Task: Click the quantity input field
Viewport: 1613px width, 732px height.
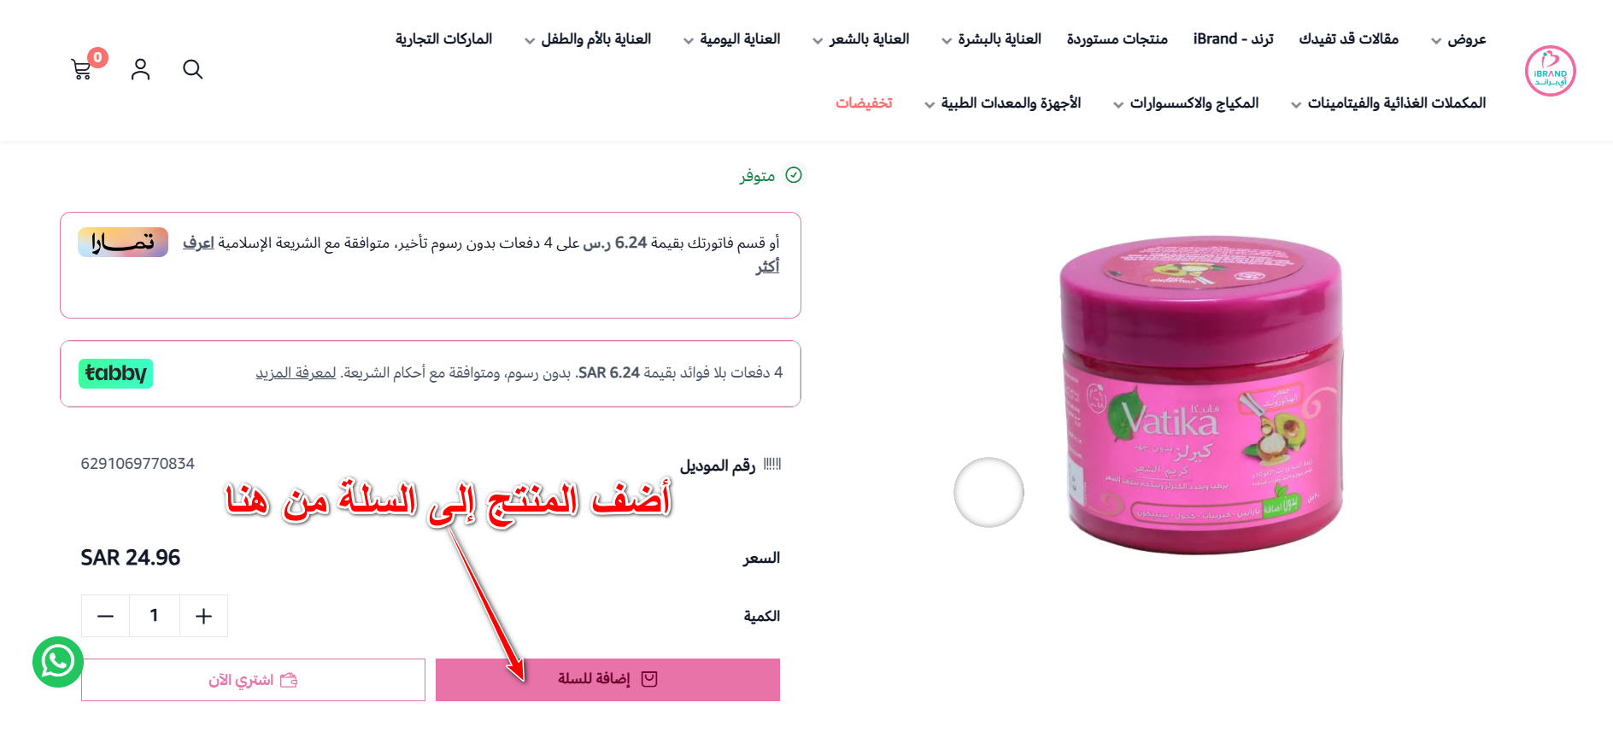Action: 155,616
